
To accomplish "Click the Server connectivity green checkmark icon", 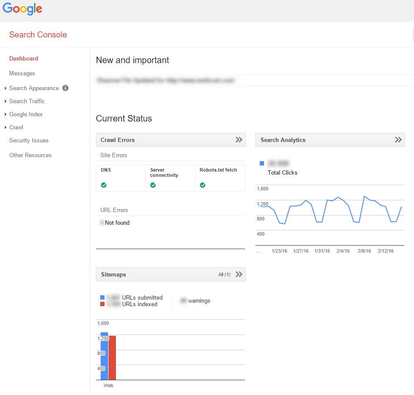I will (x=153, y=185).
